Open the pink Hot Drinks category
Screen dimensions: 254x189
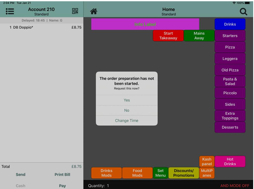(x=230, y=161)
